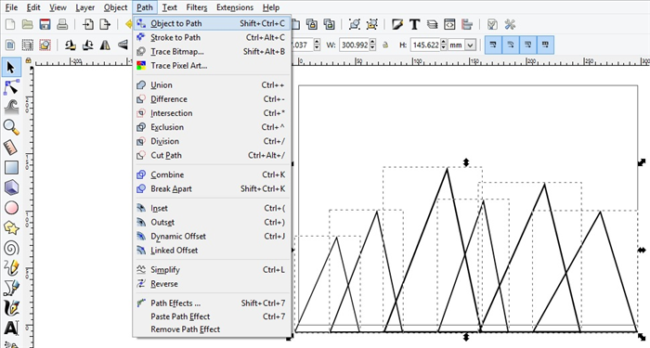Click the H height input field
This screenshot has height=348, width=650.
[425, 45]
